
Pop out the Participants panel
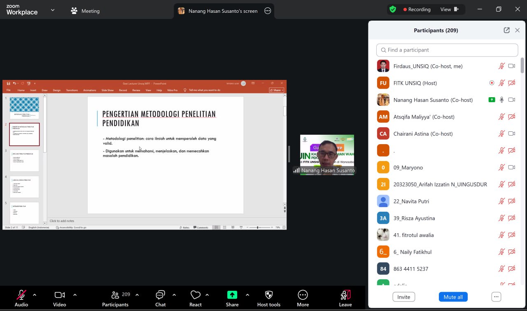(506, 30)
